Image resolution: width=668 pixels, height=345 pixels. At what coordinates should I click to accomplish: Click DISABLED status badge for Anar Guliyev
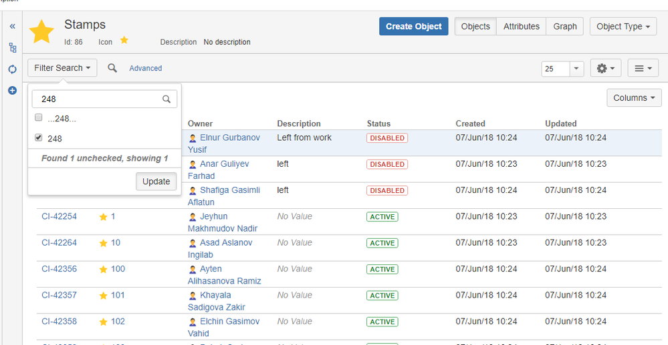pyautogui.click(x=387, y=164)
